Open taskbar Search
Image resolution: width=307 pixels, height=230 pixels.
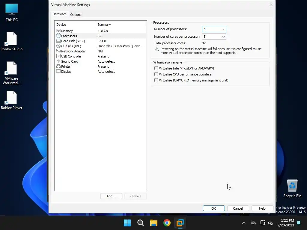(141, 223)
